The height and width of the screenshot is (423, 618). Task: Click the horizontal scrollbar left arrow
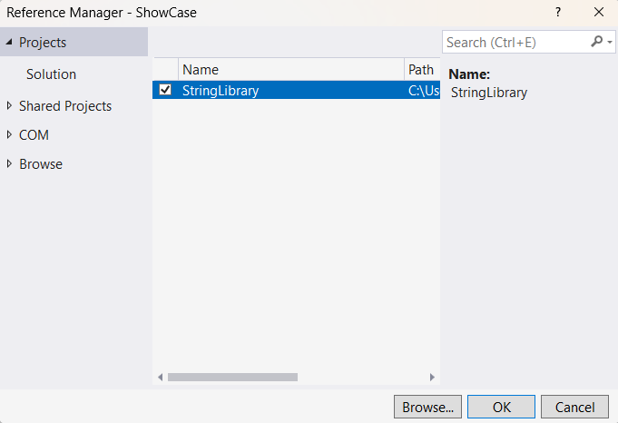coord(160,378)
